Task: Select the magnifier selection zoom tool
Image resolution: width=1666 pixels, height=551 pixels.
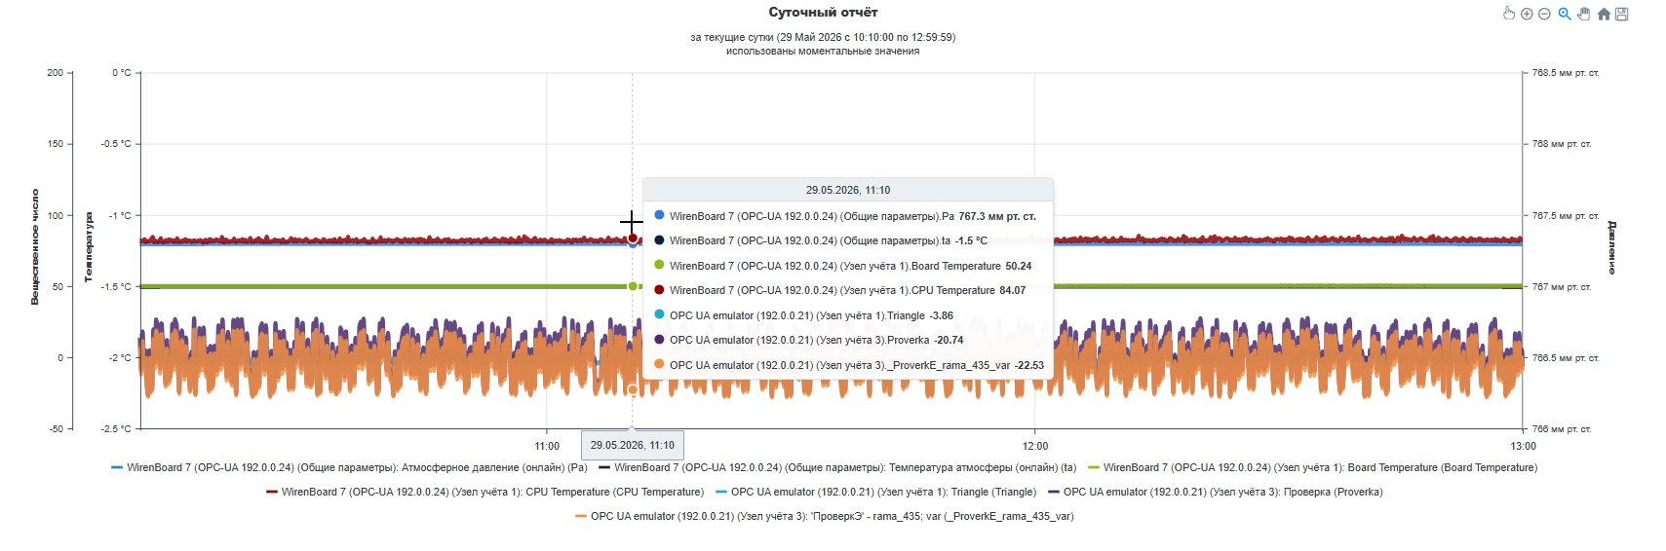Action: click(1565, 14)
